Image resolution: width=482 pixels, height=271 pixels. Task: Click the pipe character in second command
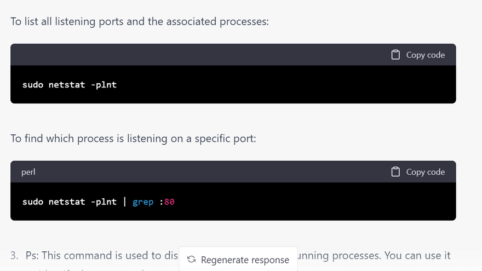(x=124, y=202)
